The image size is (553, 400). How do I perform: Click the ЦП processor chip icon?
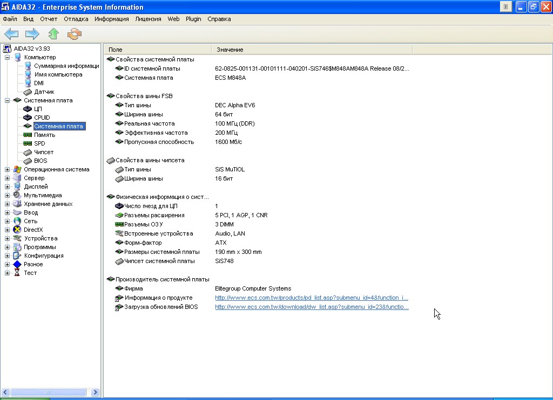28,109
